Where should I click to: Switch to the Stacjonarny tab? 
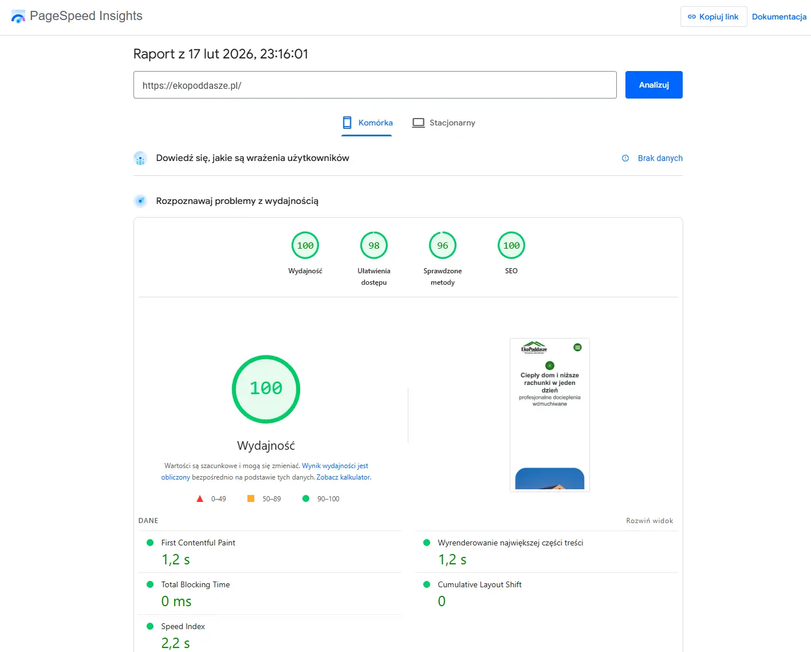pos(444,123)
